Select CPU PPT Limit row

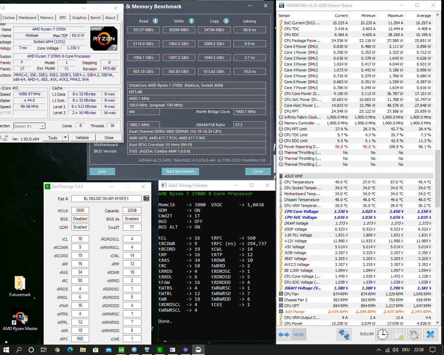click(x=355, y=129)
